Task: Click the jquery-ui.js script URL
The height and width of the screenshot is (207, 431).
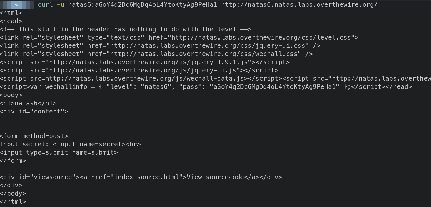Action: click(145, 70)
